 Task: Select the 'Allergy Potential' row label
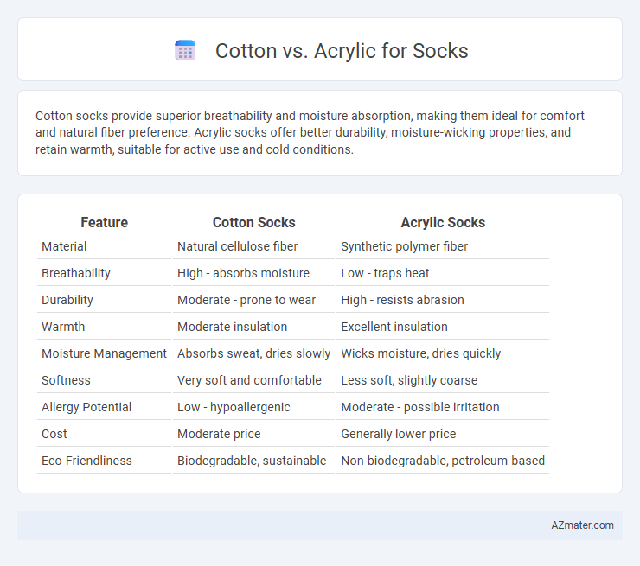pos(86,407)
